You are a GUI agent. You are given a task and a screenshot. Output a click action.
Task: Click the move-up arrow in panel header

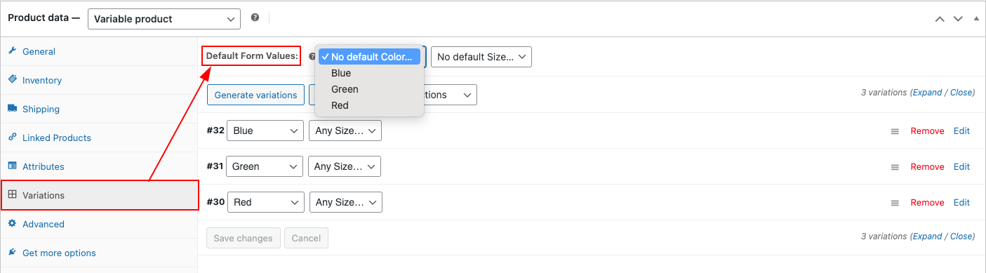[x=940, y=19]
